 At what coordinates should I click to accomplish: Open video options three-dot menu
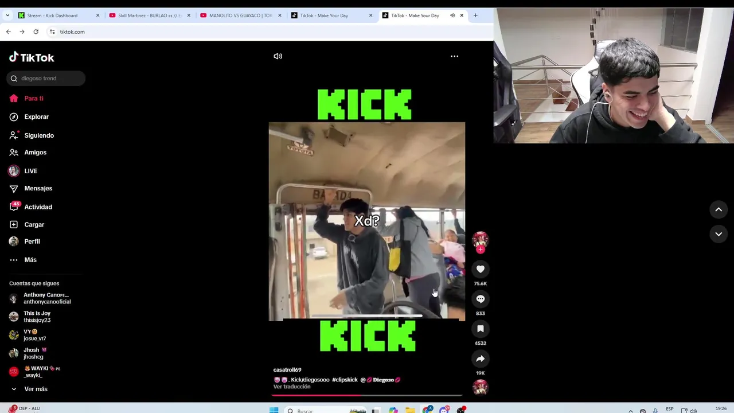tap(454, 56)
